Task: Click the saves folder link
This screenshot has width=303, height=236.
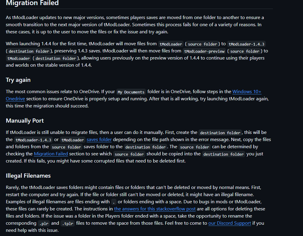Action: tap(99, 140)
